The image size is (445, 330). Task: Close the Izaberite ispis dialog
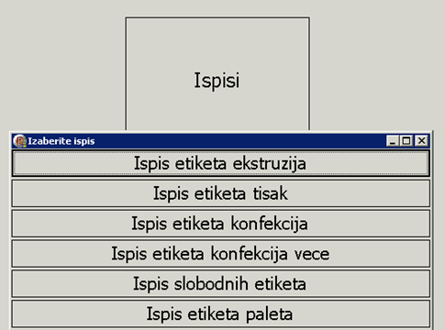(421, 141)
